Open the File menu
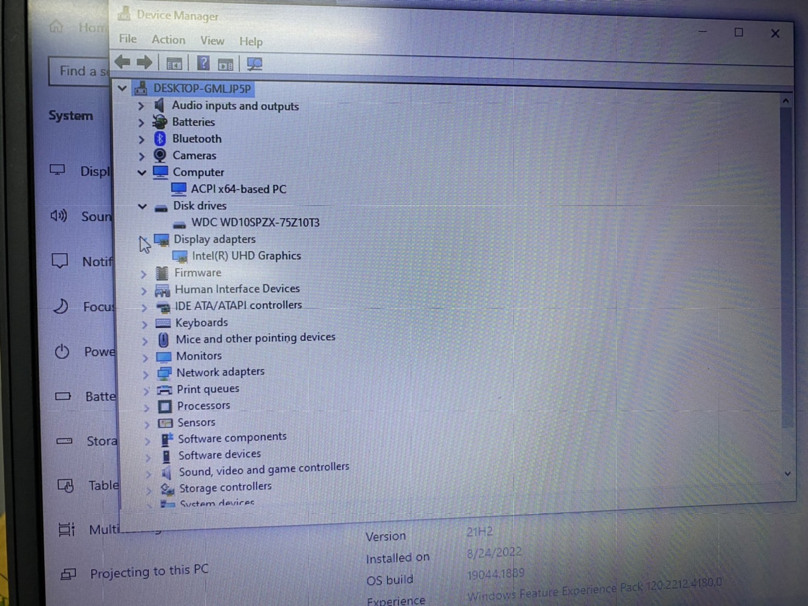Viewport: 808px width, 606px height. tap(127, 39)
